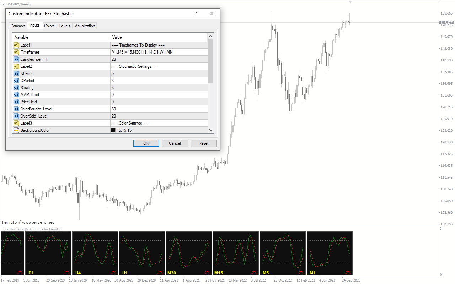The image size is (455, 284).
Task: Click the M30 stochastic panel thumbnail
Action: (x=188, y=253)
